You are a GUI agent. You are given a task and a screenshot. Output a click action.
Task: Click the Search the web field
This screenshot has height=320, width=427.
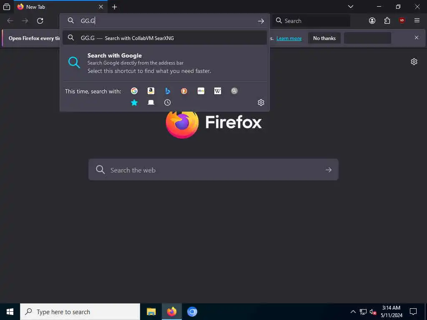coord(213,170)
